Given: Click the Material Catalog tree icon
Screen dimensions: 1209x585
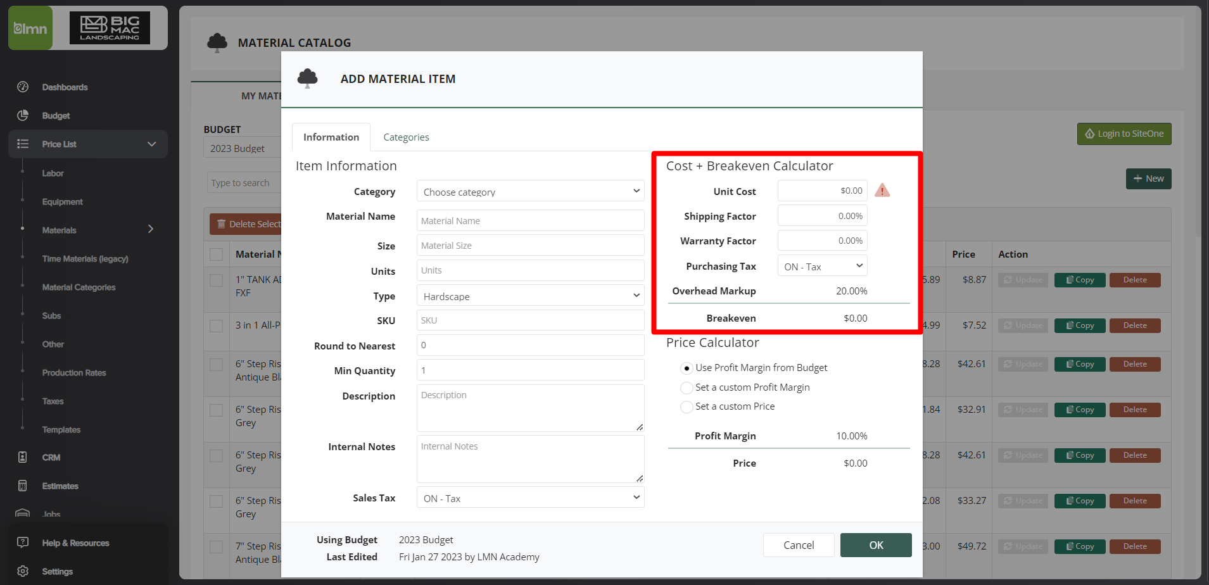Looking at the screenshot, I should 217,42.
